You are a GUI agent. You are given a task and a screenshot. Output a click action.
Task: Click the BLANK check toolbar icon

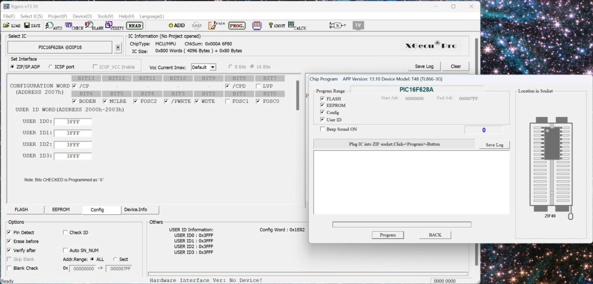[94, 25]
